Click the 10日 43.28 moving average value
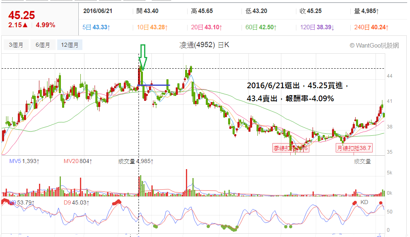The width and height of the screenshot is (410, 237). (152, 27)
